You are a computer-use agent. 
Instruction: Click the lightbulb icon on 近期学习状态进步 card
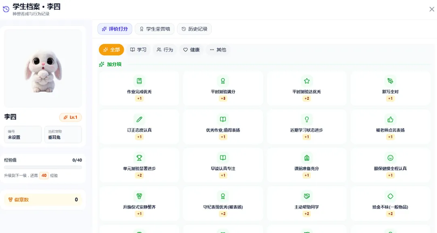click(307, 120)
